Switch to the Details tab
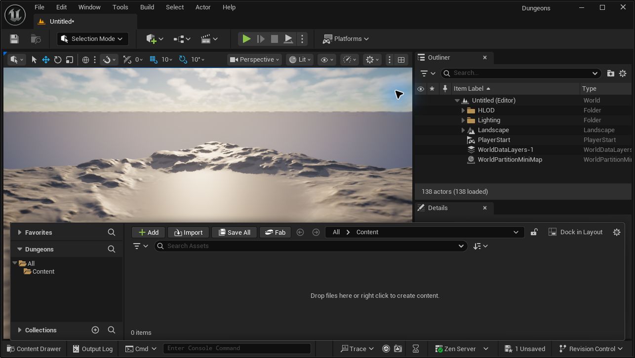This screenshot has height=358, width=635. 437,208
